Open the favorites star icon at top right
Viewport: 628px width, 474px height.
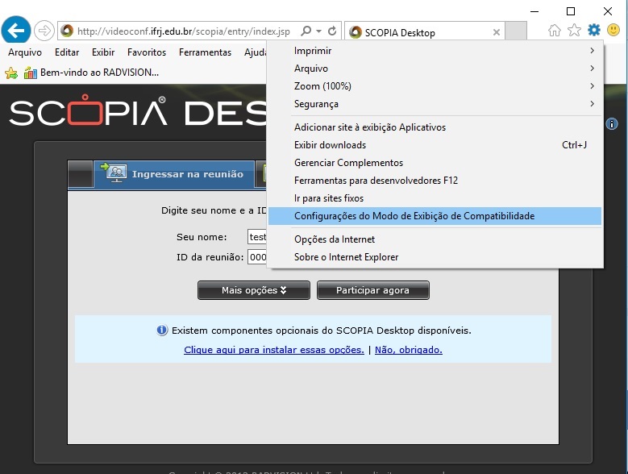tap(574, 31)
